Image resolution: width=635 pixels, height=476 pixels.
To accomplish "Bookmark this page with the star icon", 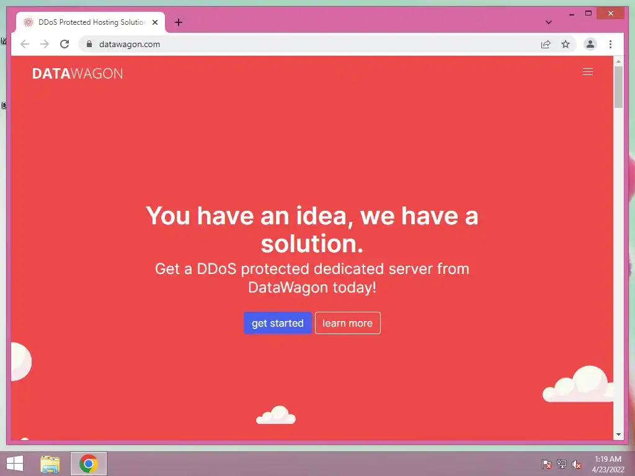I will [566, 44].
